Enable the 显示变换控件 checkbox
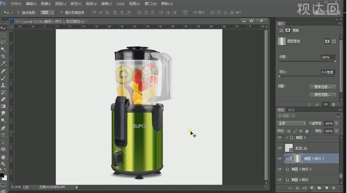Screen dimensions: 347x193 click(62, 12)
